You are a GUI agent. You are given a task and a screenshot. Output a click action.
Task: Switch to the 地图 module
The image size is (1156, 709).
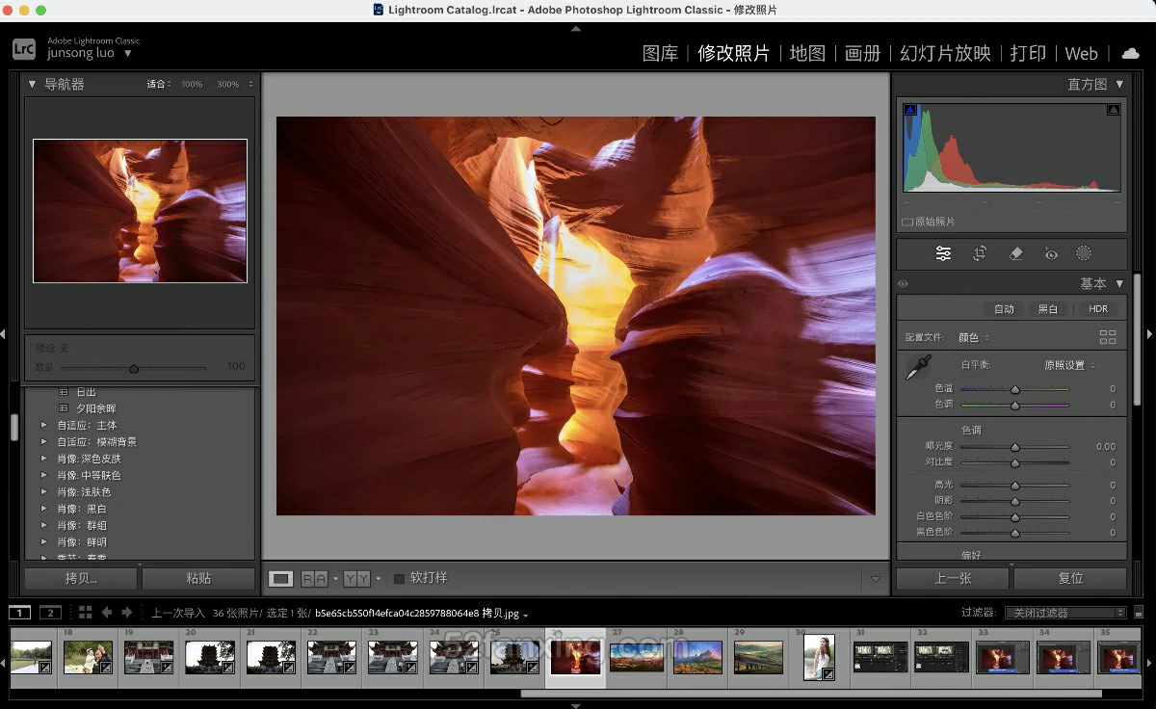coord(807,53)
